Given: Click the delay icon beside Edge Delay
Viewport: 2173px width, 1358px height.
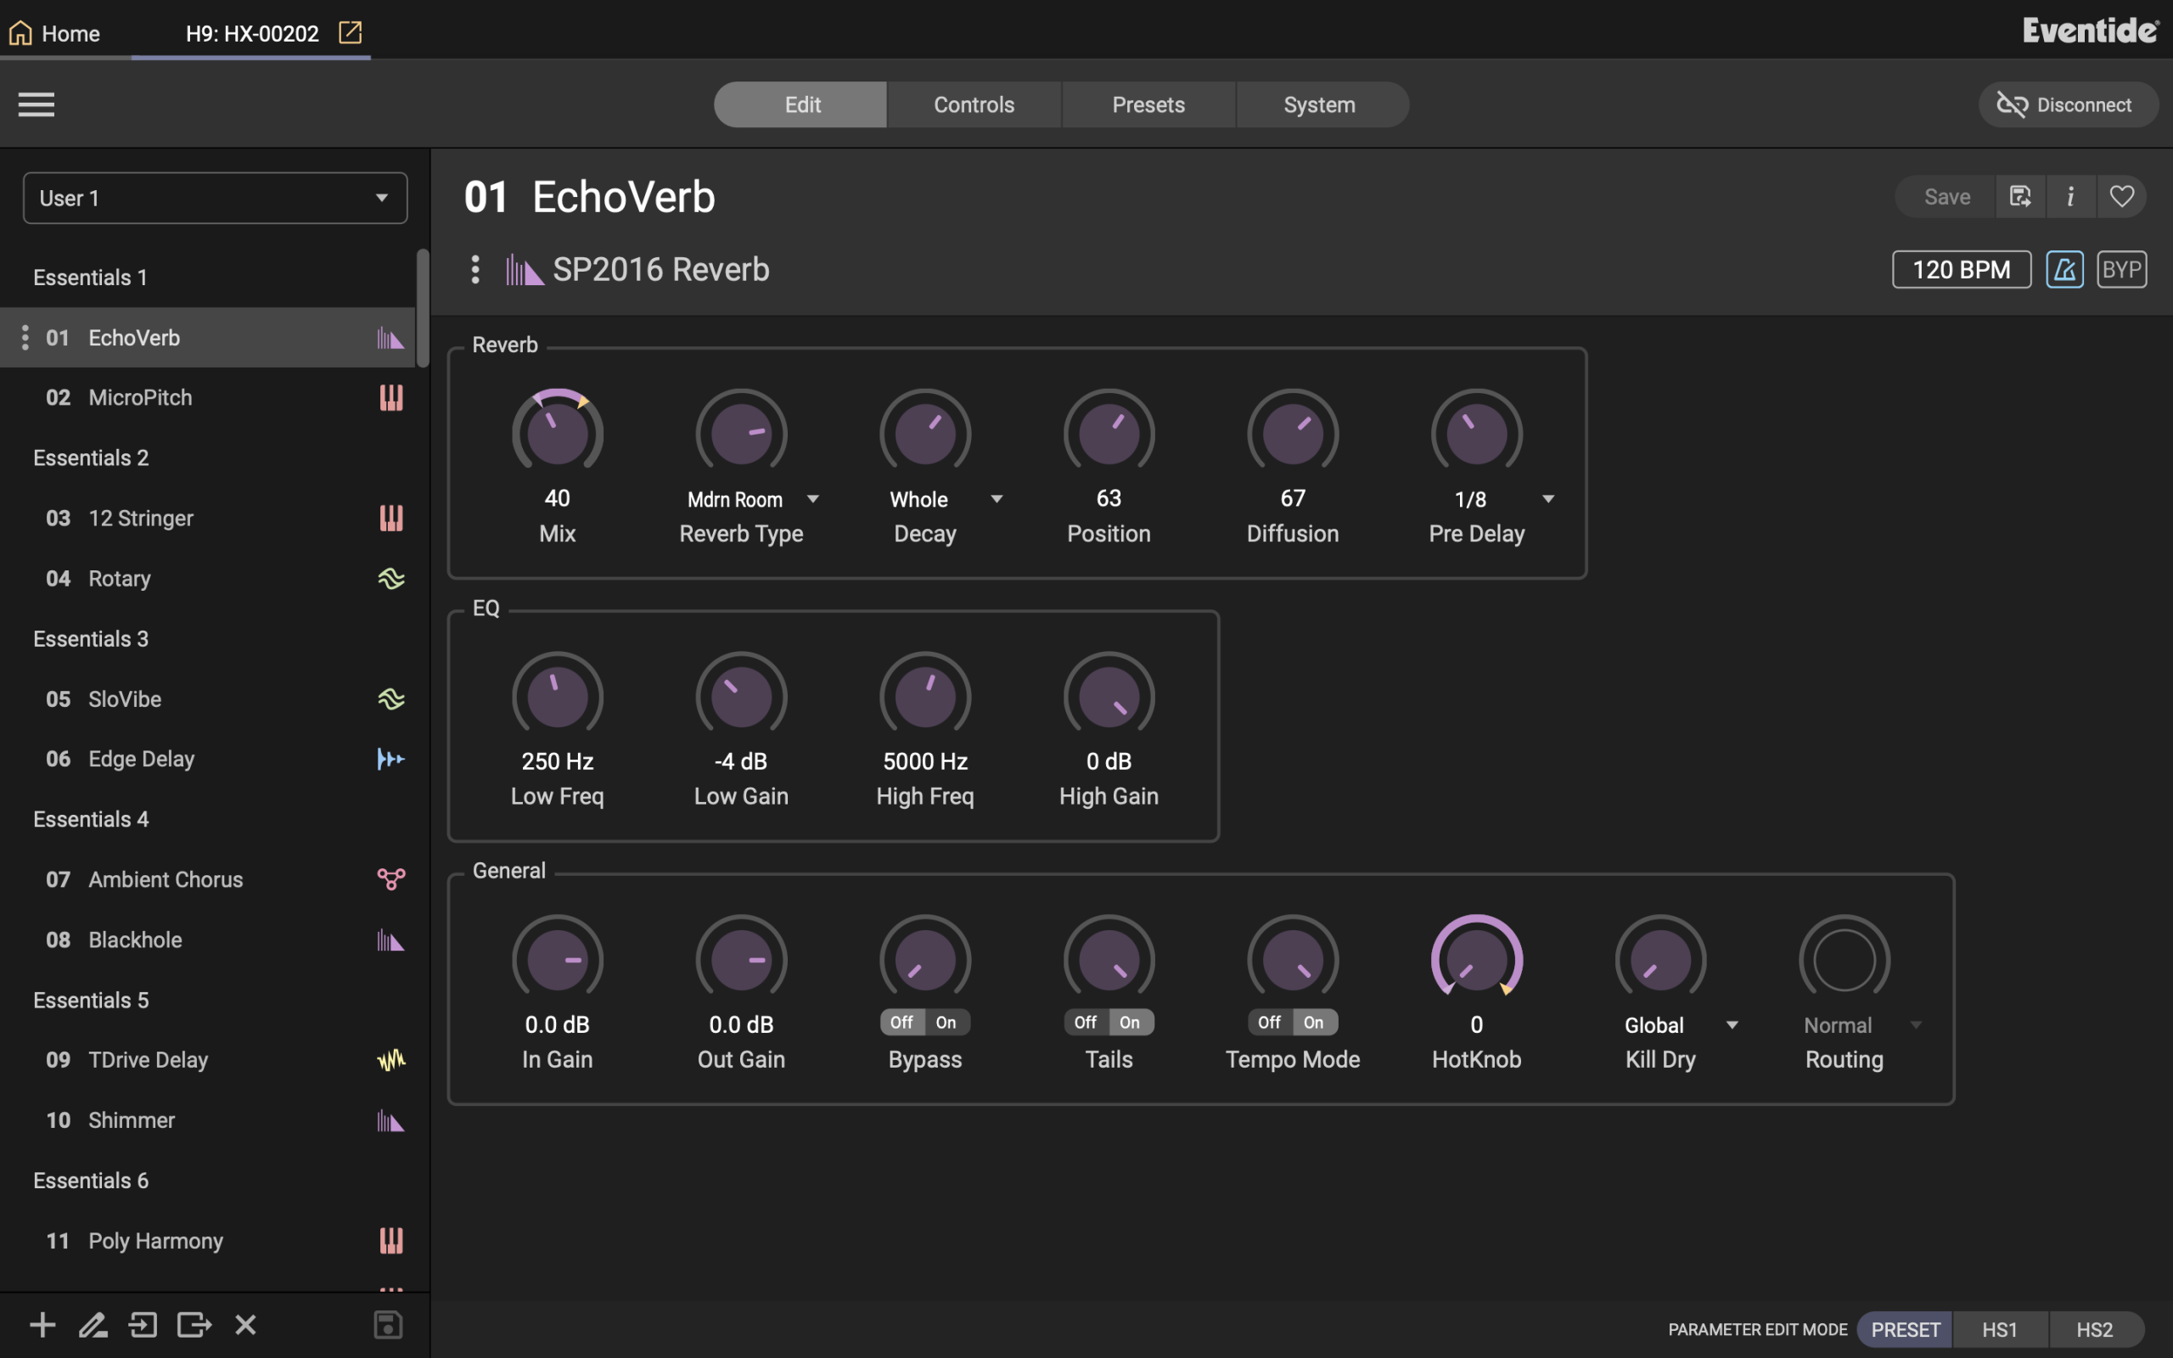Looking at the screenshot, I should tap(390, 759).
